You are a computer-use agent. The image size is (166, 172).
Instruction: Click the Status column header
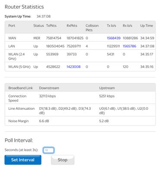point(38,26)
